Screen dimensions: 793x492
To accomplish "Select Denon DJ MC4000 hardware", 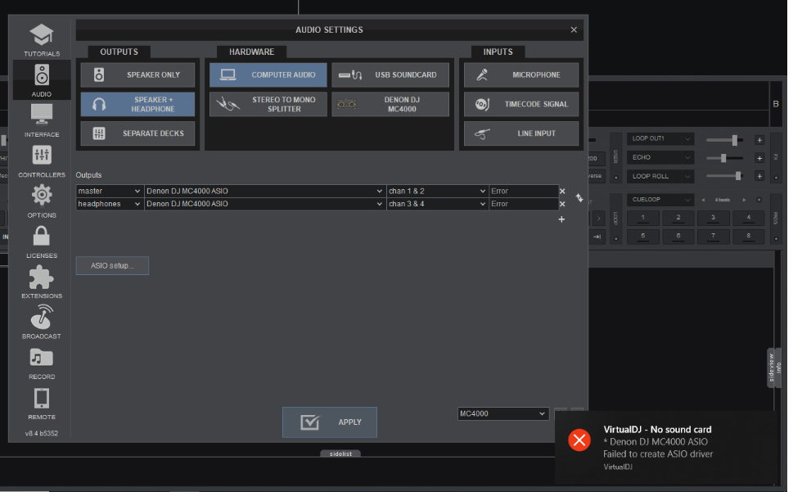I will point(390,104).
